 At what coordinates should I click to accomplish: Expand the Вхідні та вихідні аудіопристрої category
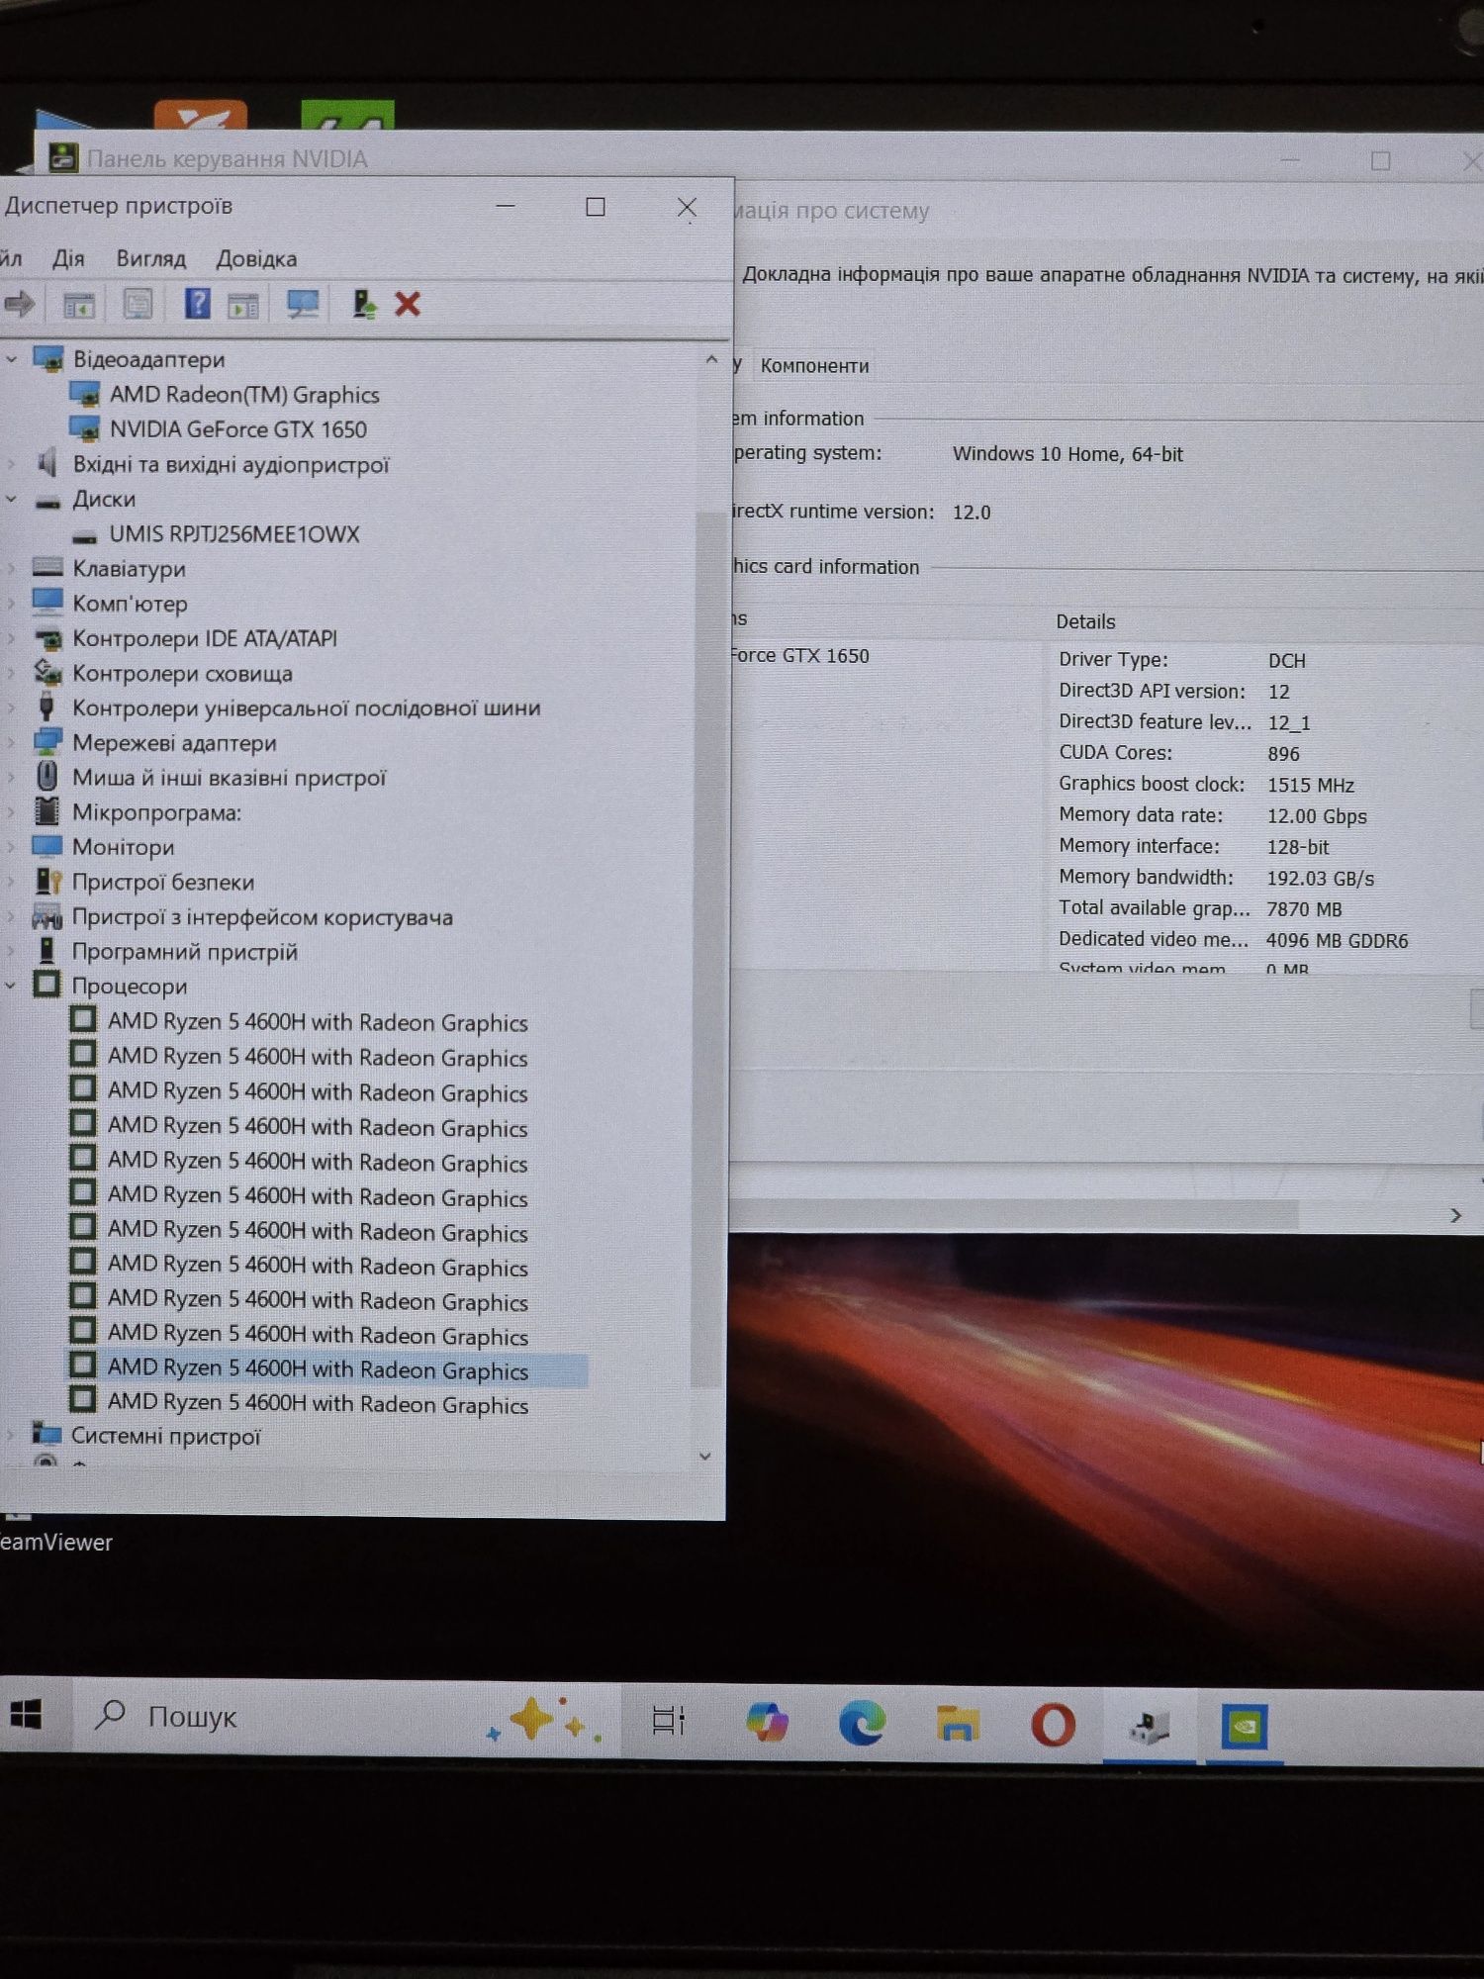12,463
